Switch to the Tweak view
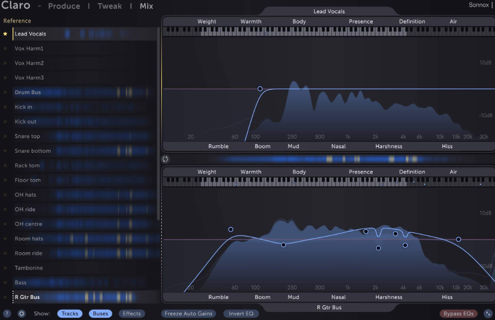This screenshot has height=320, width=495. tap(109, 6)
